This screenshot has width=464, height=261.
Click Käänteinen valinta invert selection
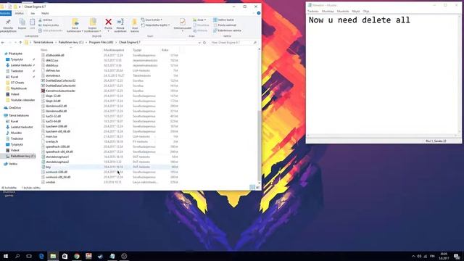coord(227,30)
